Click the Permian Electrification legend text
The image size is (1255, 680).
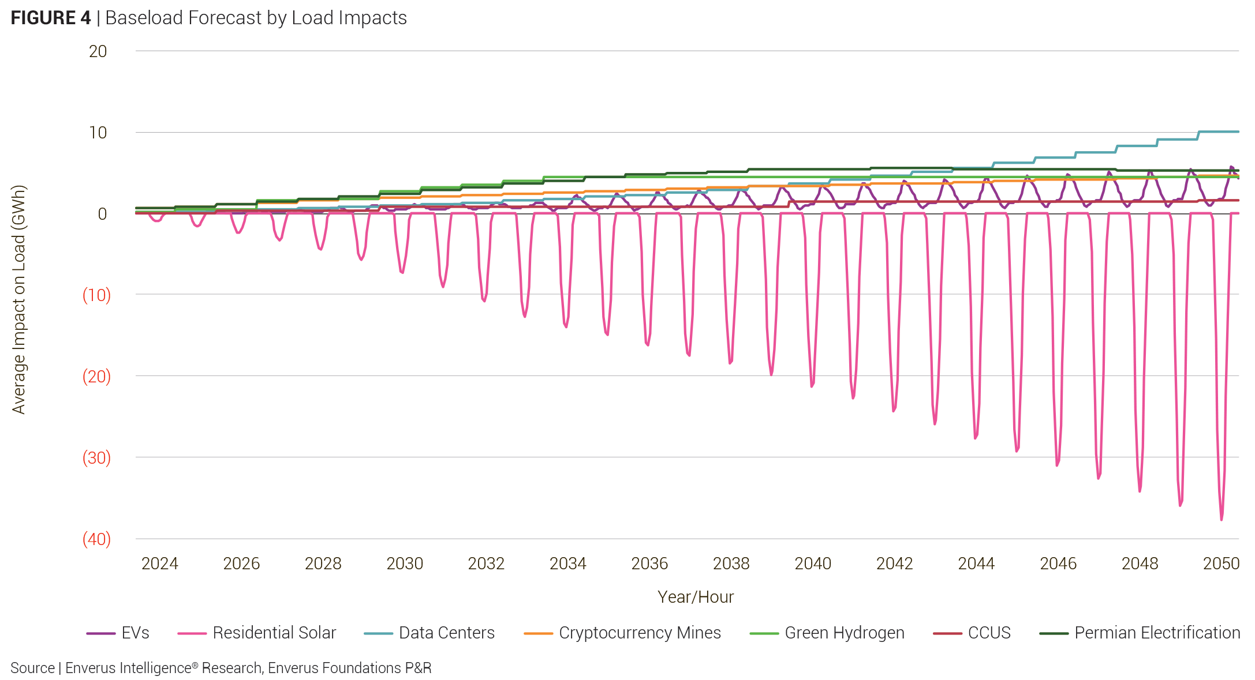(1157, 633)
